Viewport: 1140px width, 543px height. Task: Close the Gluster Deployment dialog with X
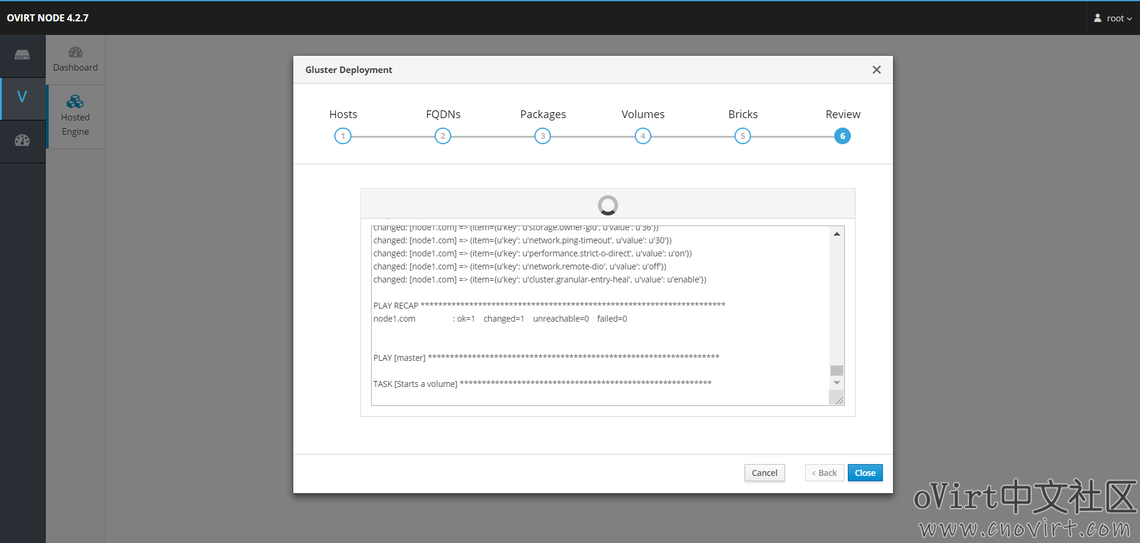(x=876, y=70)
